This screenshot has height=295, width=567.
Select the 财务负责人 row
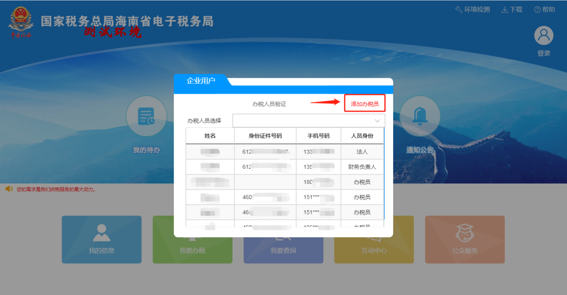[285, 167]
